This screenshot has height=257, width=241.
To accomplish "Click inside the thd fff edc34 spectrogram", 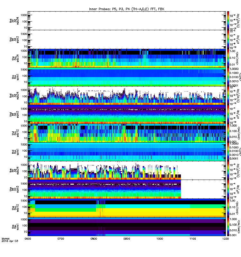I will coord(127,95).
